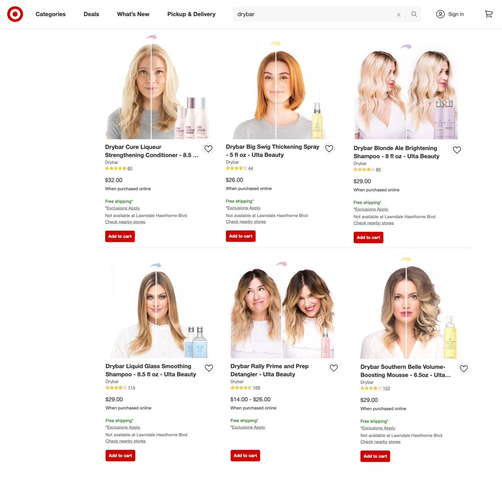Add Rally Prime and Prep Detangler to cart
The height and width of the screenshot is (493, 502).
point(245,456)
